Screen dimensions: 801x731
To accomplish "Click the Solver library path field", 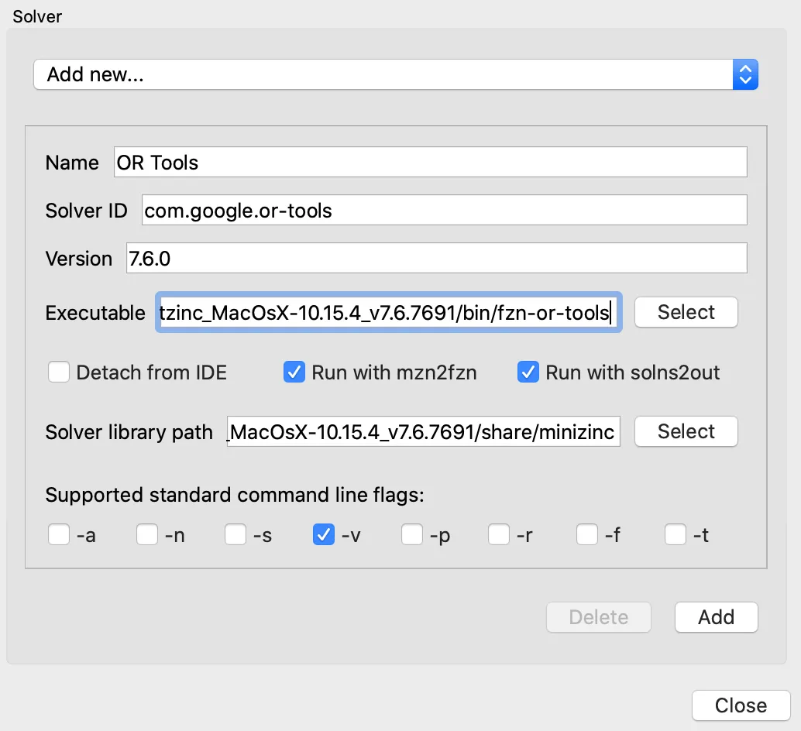I will [x=424, y=431].
